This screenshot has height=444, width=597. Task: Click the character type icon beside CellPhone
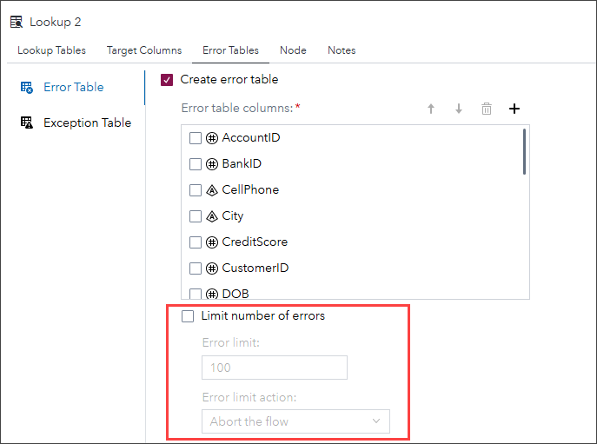pyautogui.click(x=211, y=189)
